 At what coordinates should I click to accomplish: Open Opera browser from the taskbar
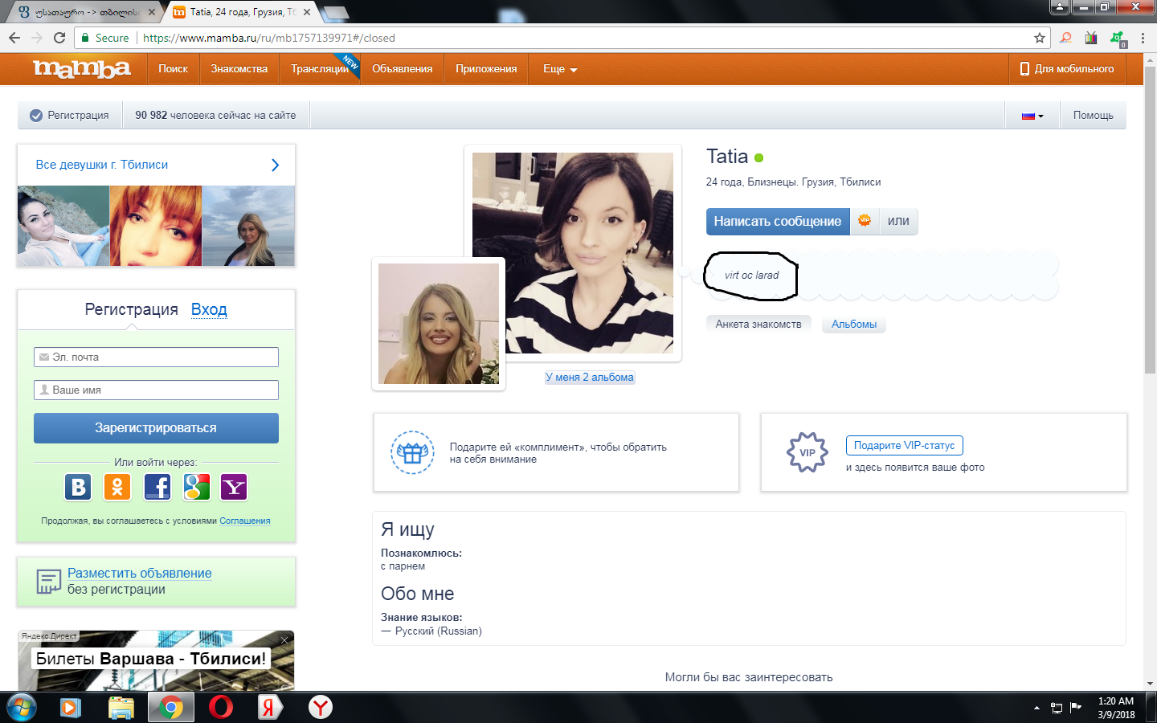[x=220, y=707]
